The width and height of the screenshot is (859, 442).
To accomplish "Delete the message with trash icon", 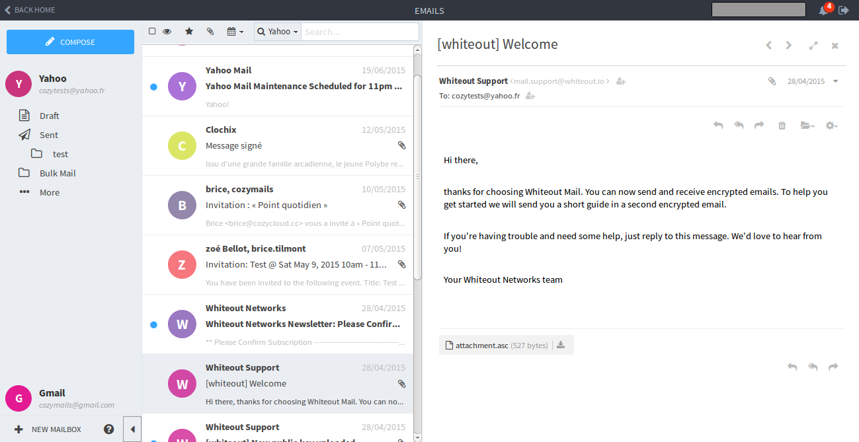I will [782, 125].
